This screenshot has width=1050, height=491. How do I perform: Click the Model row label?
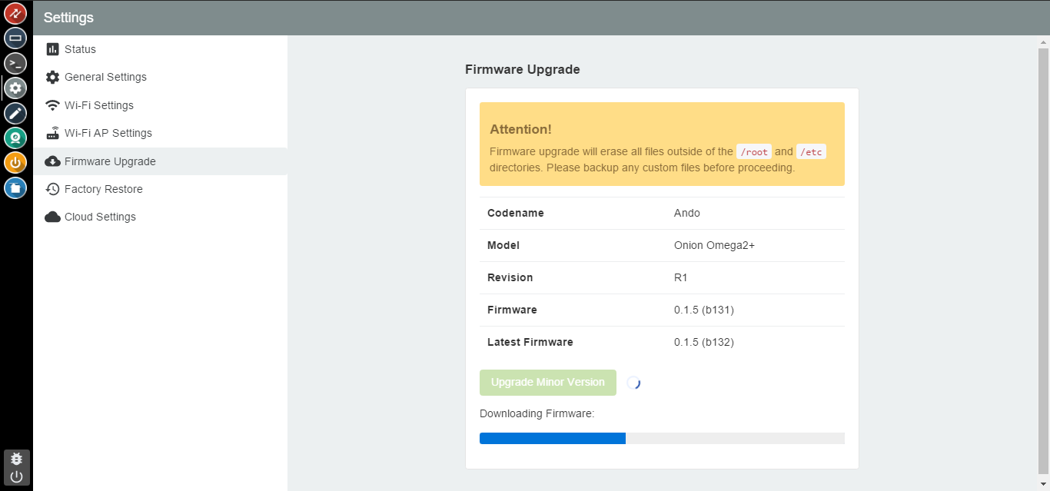click(x=503, y=245)
